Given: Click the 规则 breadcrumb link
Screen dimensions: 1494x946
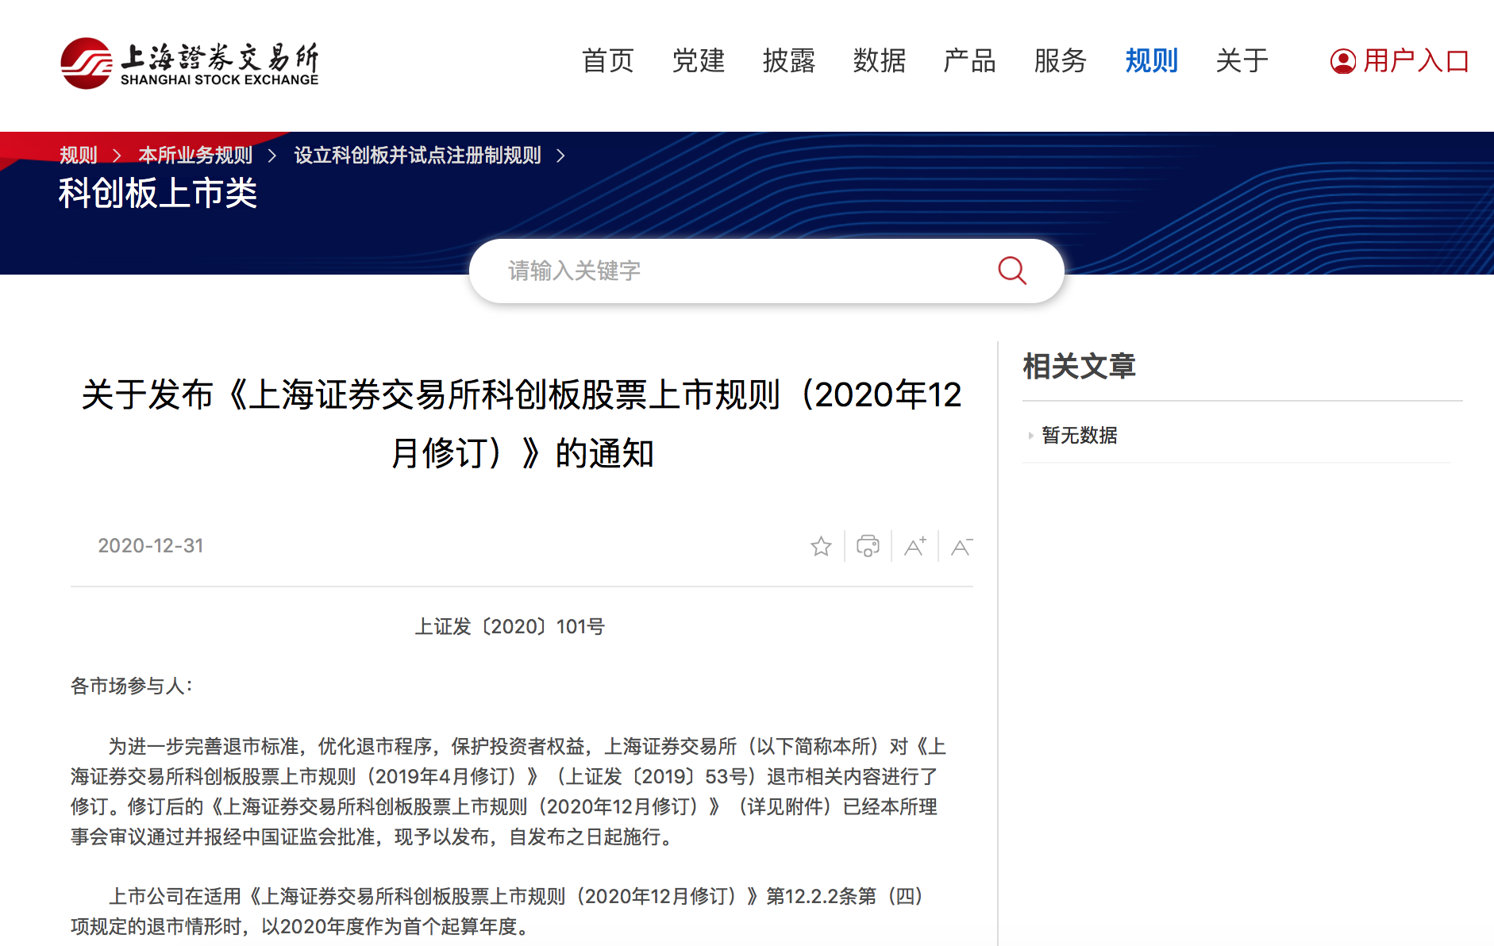Looking at the screenshot, I should [x=79, y=155].
